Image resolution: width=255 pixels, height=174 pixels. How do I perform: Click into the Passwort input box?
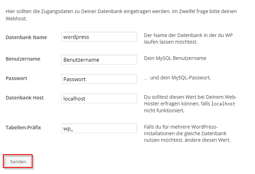tap(99, 79)
